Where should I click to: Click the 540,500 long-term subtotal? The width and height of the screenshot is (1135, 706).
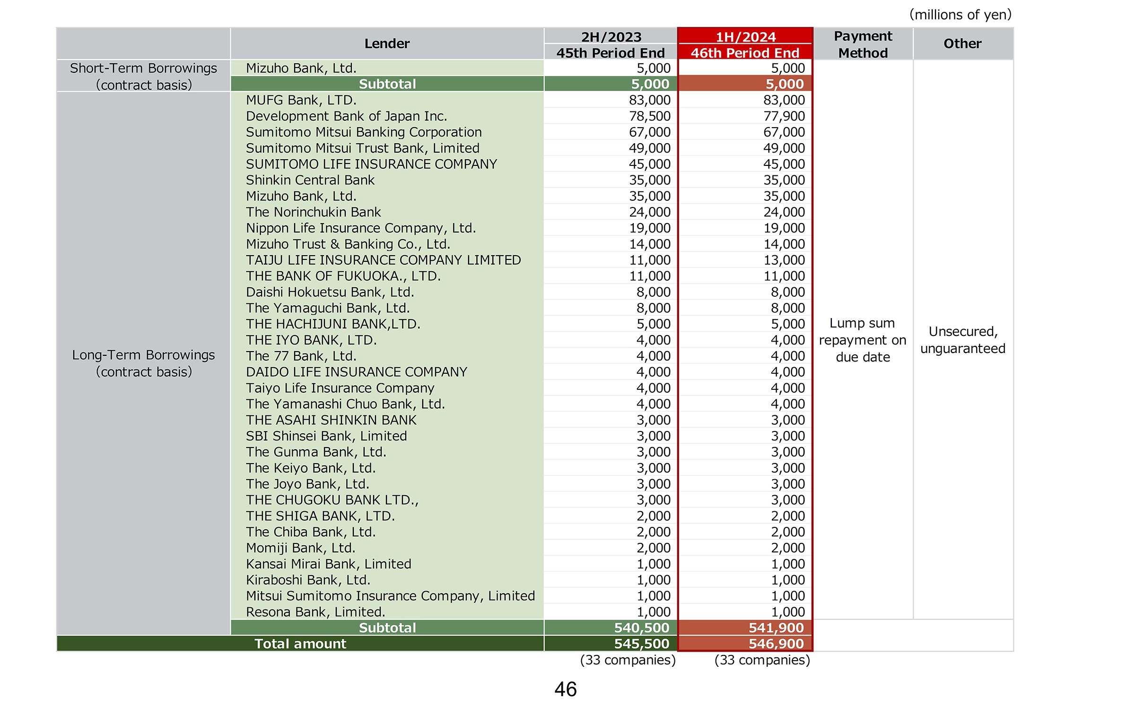click(642, 628)
